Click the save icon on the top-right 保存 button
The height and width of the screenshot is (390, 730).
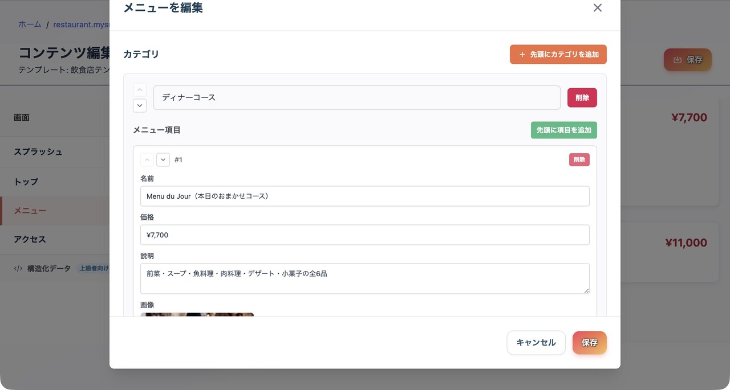(x=679, y=59)
